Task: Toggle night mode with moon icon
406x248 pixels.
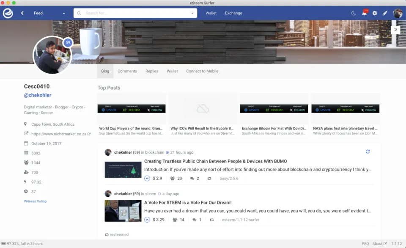Action: pos(354,13)
